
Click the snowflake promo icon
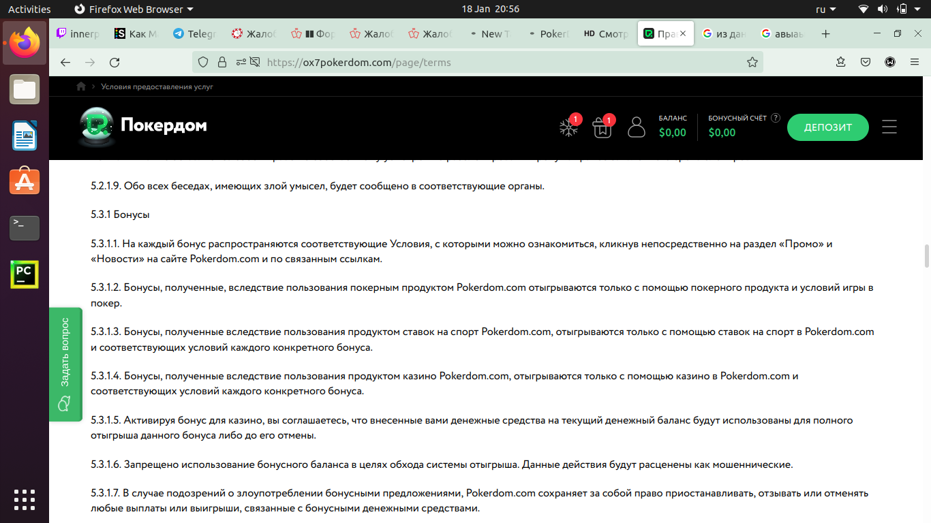[568, 127]
